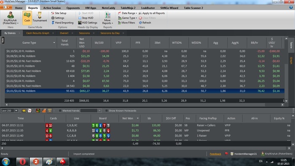Open Game Type column header dropdown arrow

pos(54,43)
